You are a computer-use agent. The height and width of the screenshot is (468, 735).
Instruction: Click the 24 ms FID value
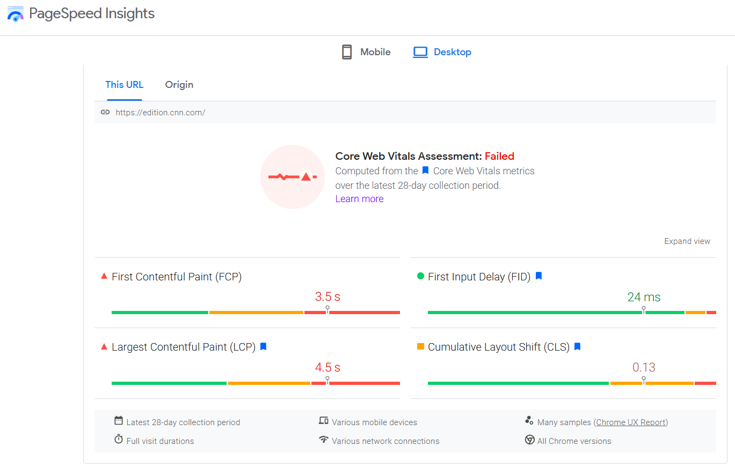(x=644, y=297)
